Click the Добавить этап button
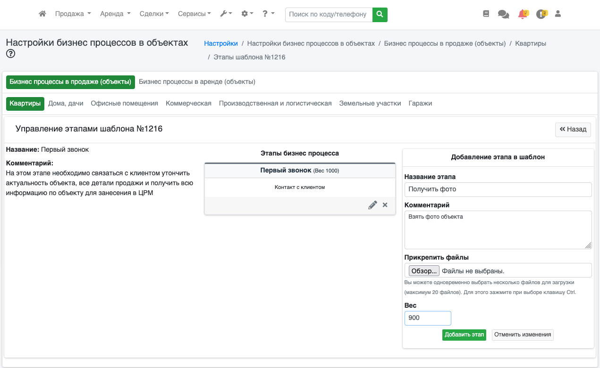 pos(464,335)
